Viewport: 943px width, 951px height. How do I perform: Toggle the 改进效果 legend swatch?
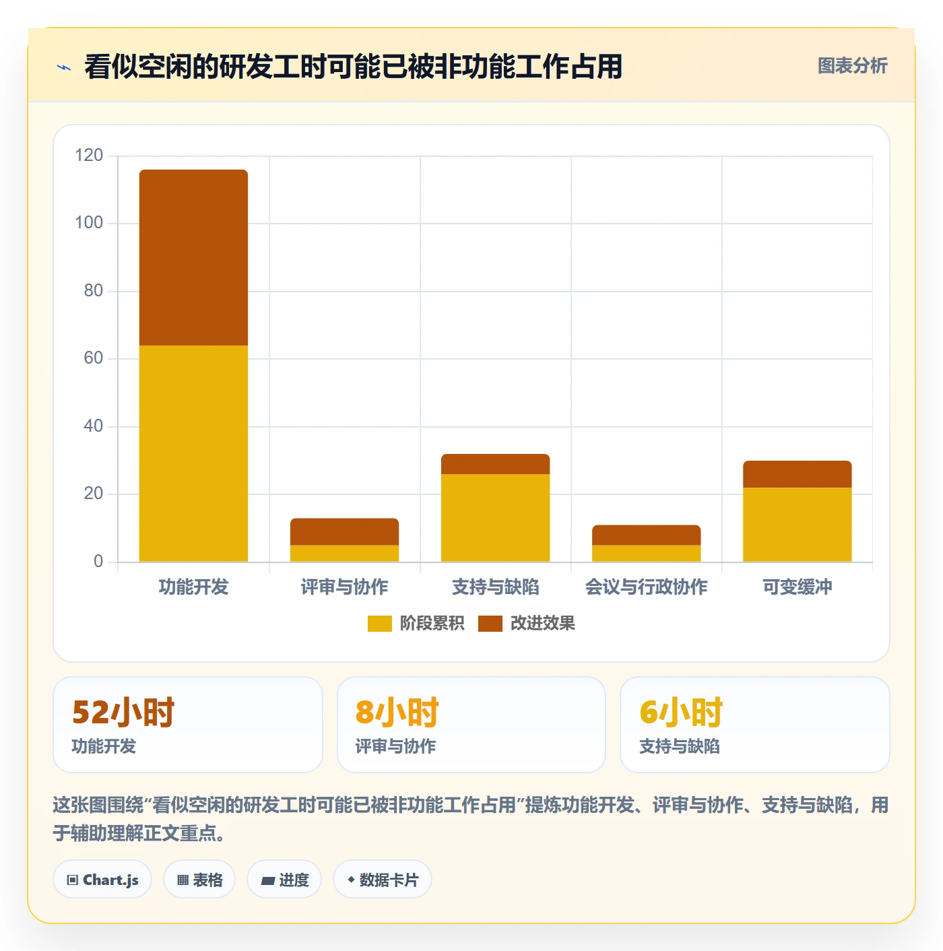coord(490,624)
